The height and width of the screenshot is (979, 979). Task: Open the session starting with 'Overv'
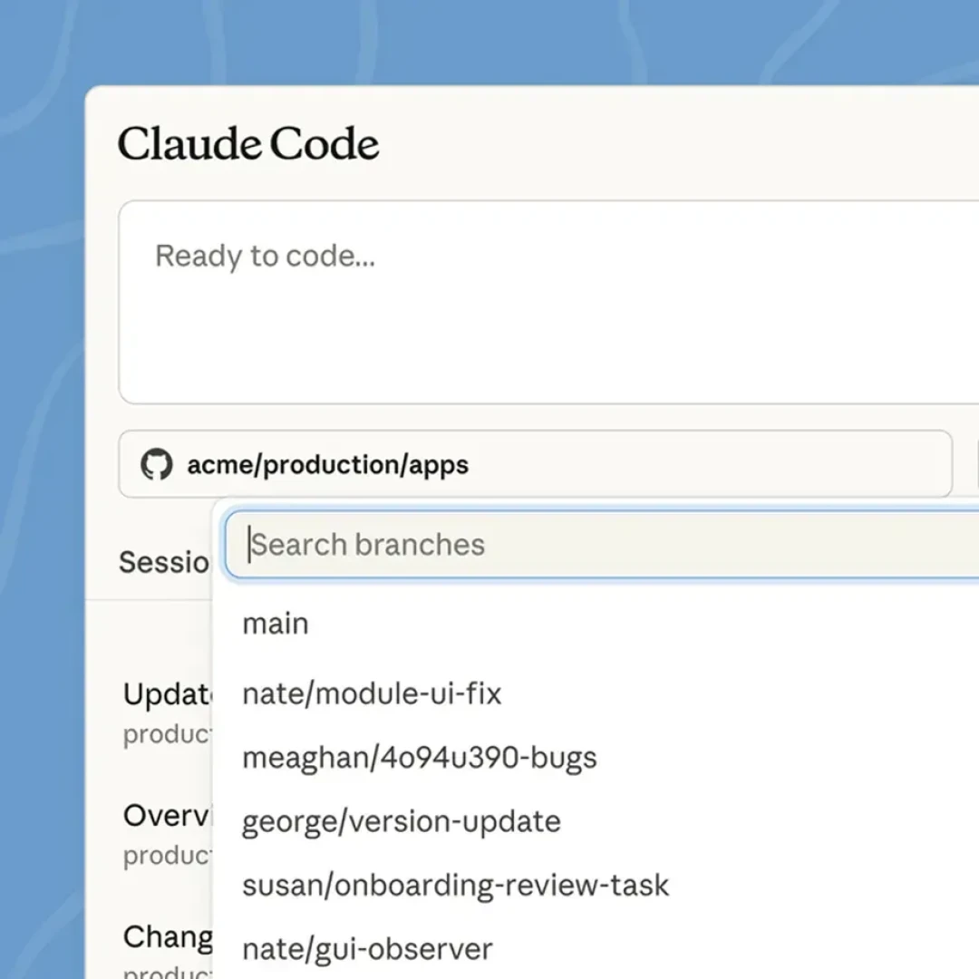pyautogui.click(x=168, y=835)
